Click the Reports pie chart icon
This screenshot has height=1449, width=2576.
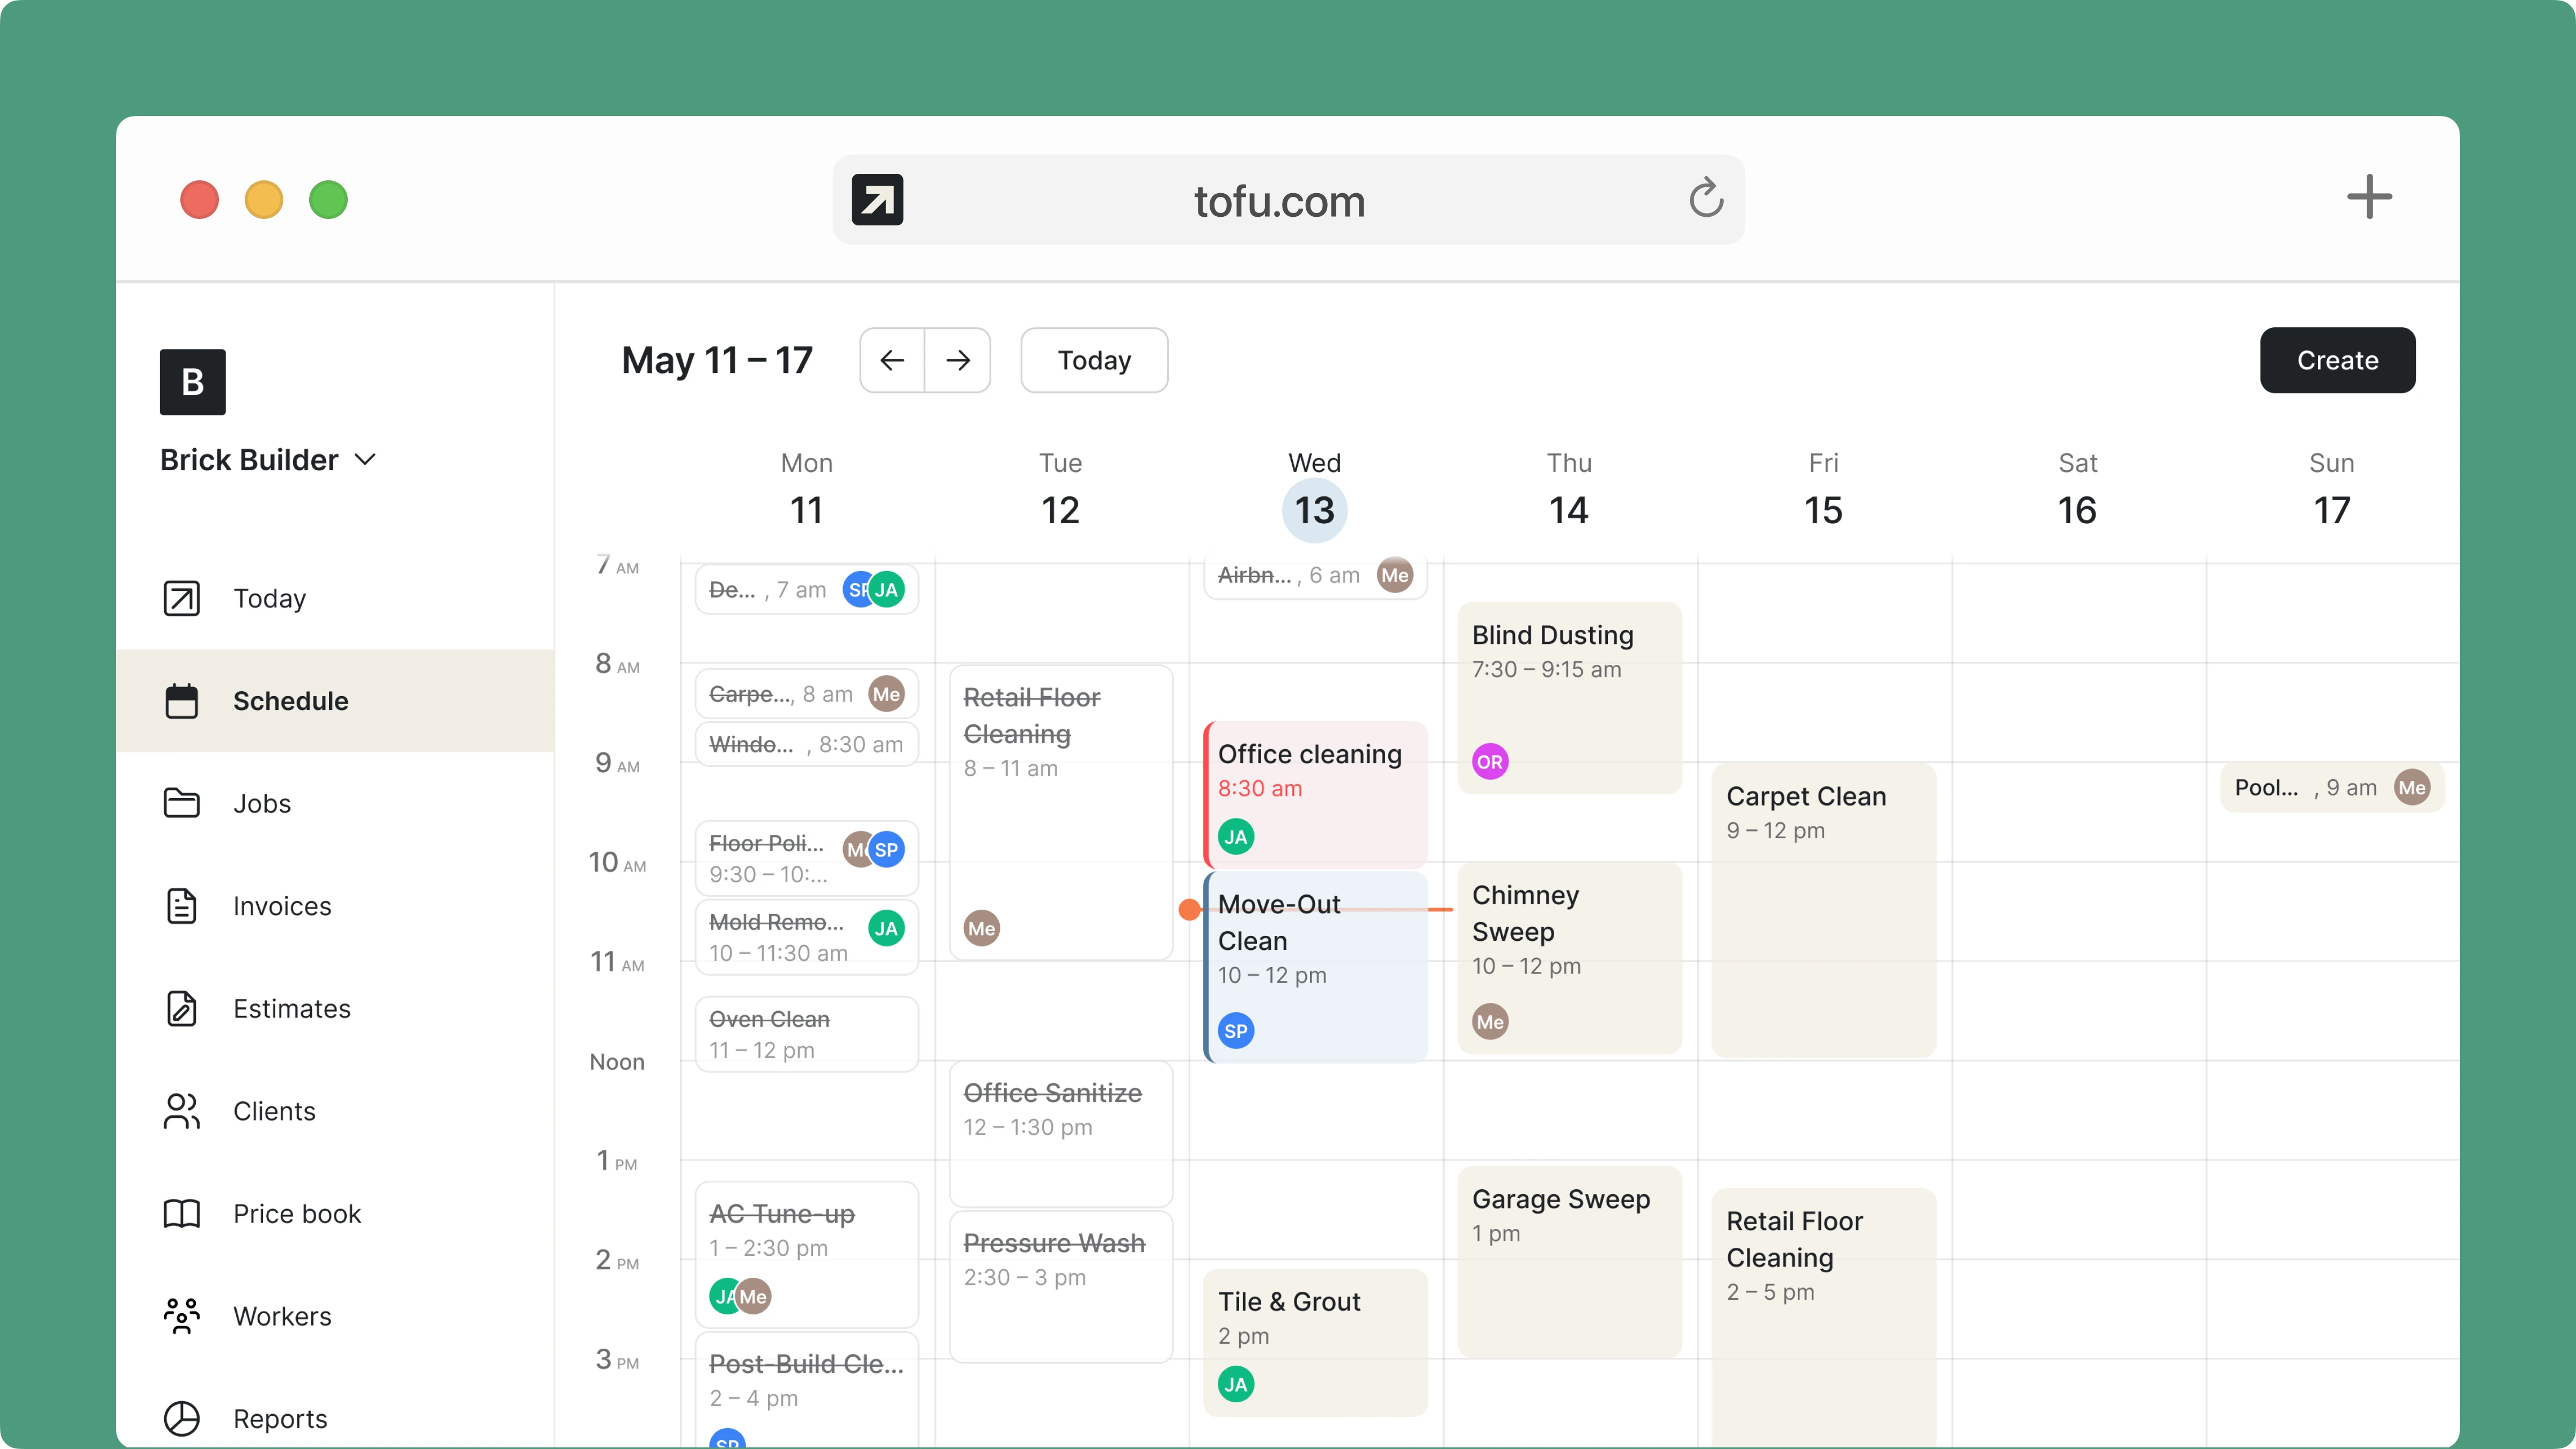[x=181, y=1418]
